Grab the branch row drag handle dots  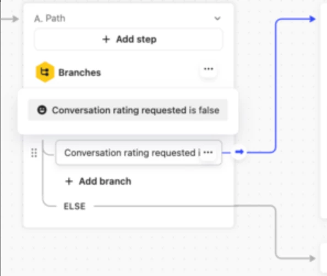tap(34, 153)
